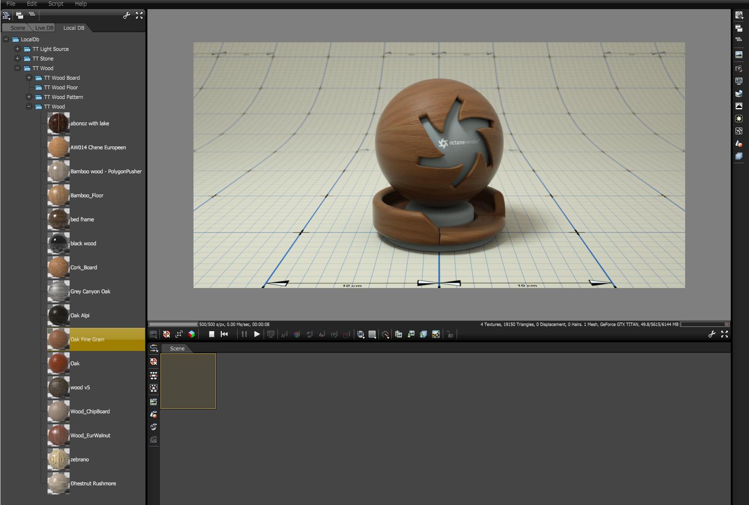The height and width of the screenshot is (505, 749).
Task: Export render passes icon
Action: pos(423,334)
